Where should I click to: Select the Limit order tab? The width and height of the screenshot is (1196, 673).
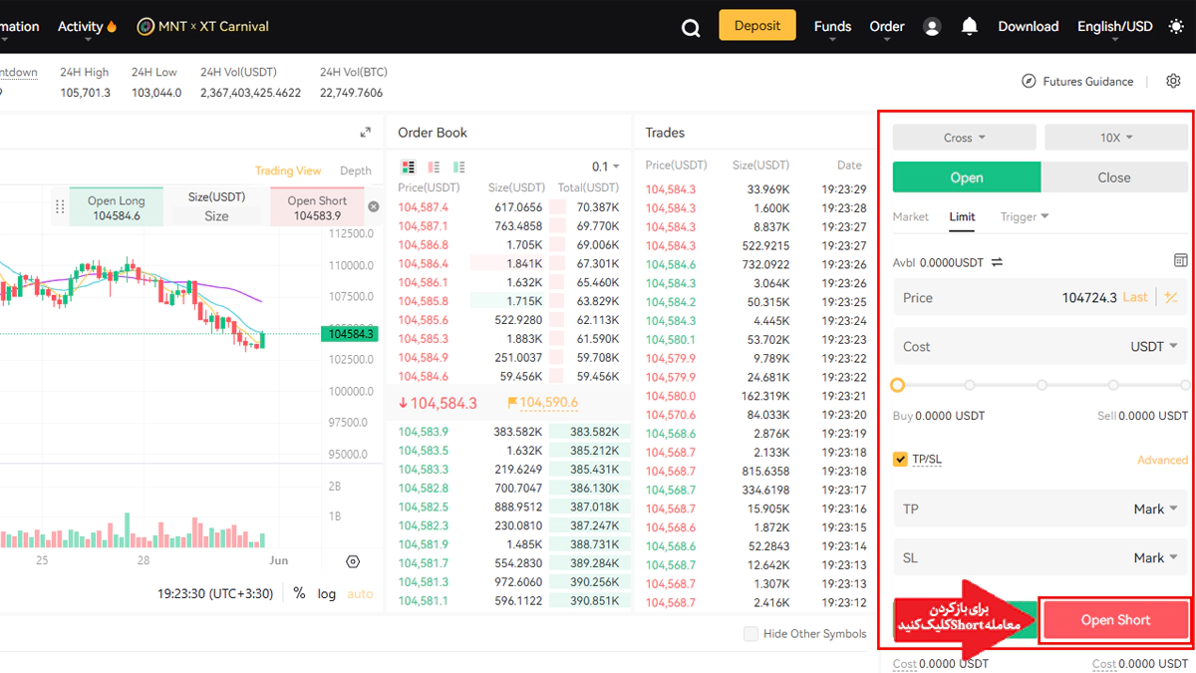962,216
